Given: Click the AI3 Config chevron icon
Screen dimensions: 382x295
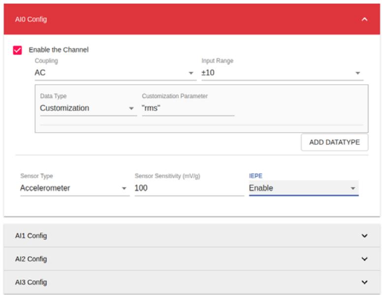Looking at the screenshot, I should pos(364,282).
